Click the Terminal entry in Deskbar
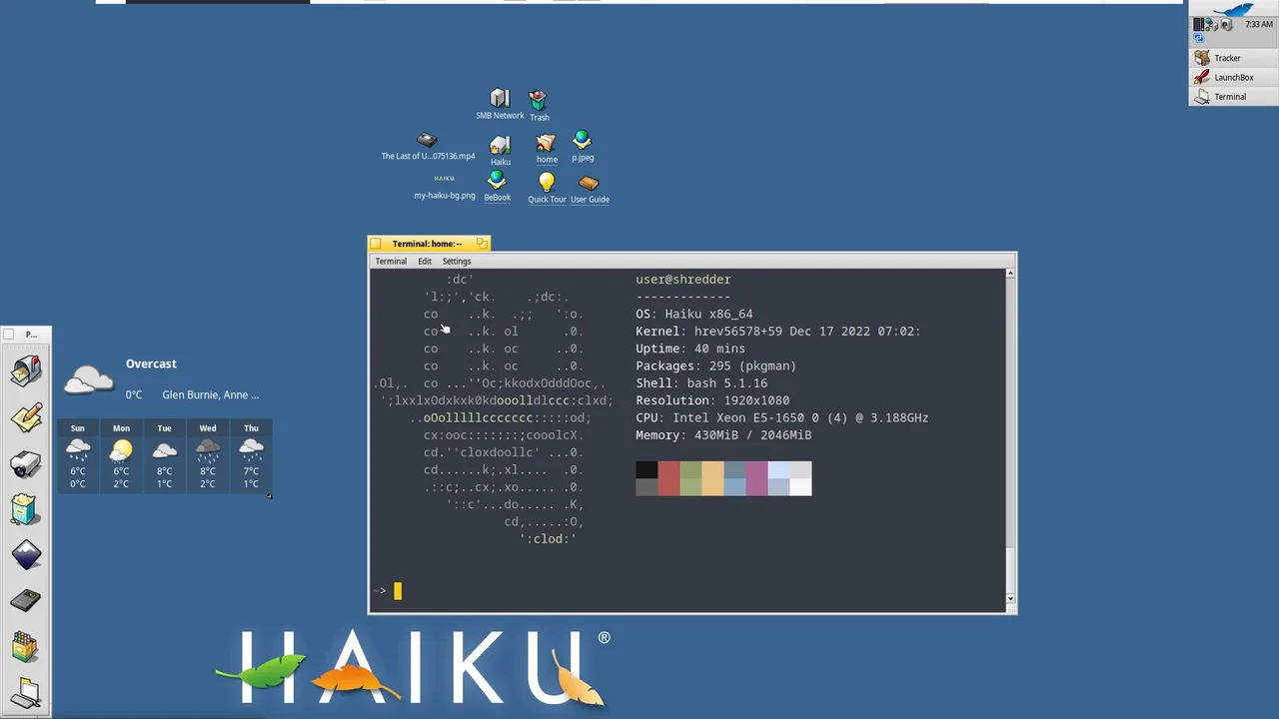This screenshot has width=1279, height=719. (x=1233, y=97)
